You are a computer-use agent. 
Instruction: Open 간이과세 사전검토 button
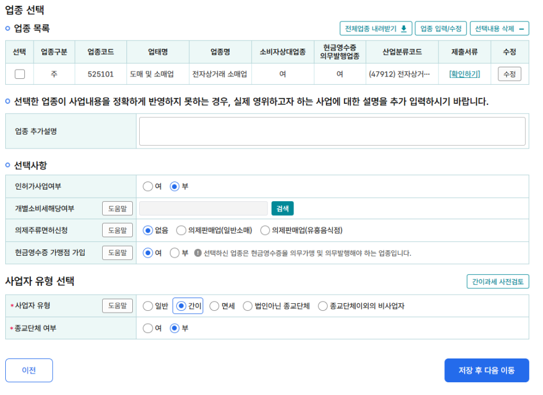pos(497,282)
